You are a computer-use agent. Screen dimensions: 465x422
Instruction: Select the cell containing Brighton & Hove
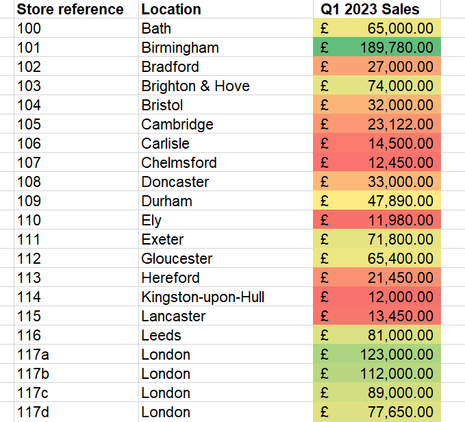pos(195,86)
